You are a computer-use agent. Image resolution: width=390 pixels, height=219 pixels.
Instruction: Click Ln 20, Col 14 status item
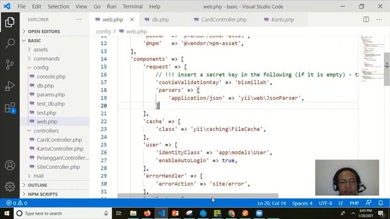[272, 203]
